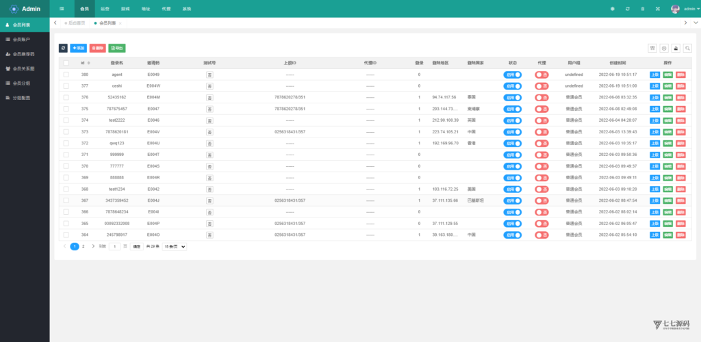Screen dimensions: 701x342
Task: Open the 15 条/页 page size dropdown
Action: [174, 246]
